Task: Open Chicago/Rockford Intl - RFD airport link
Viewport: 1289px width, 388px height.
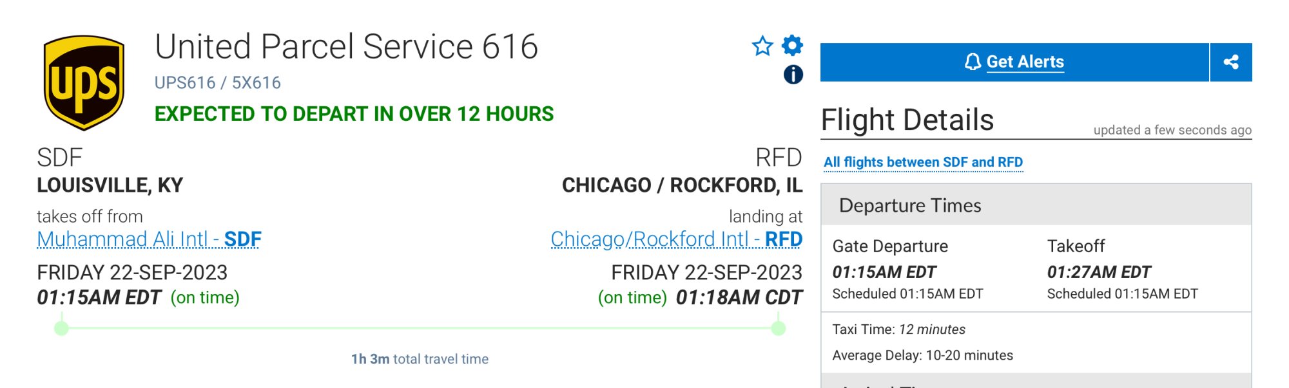Action: click(676, 239)
